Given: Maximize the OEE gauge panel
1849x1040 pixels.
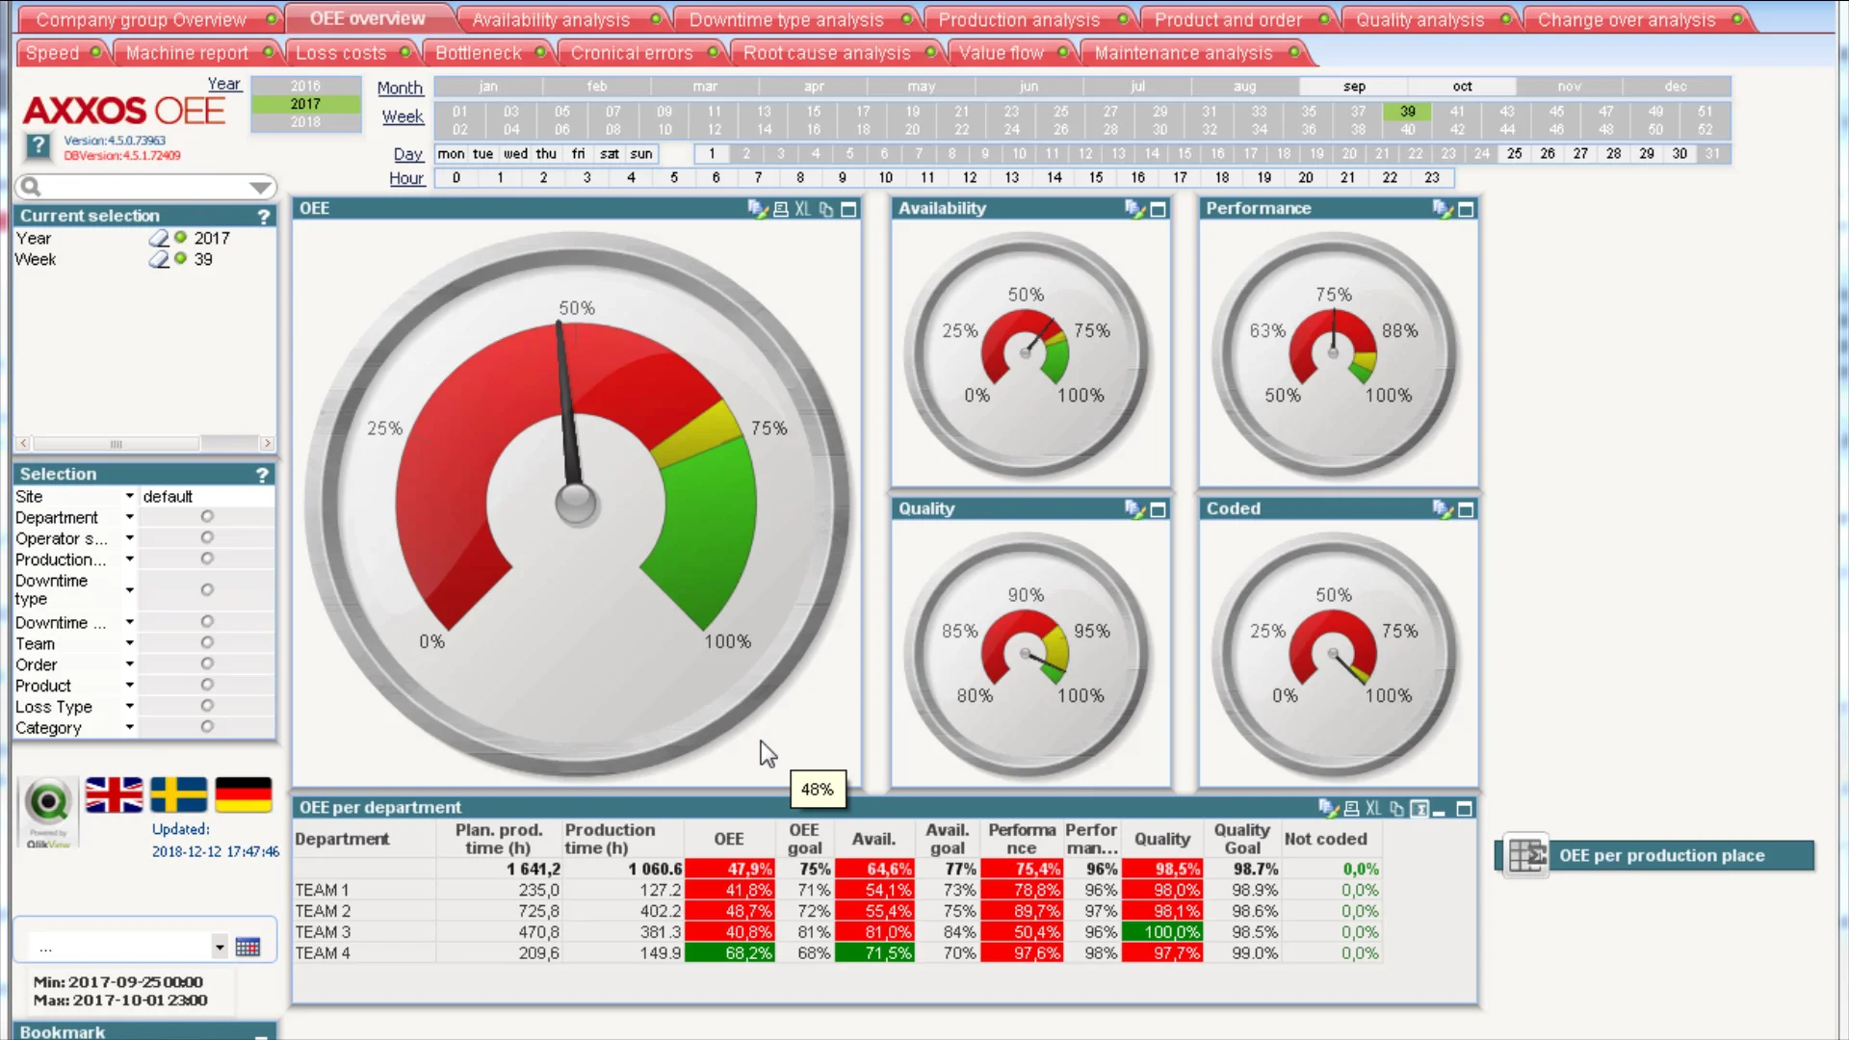Looking at the screenshot, I should (x=848, y=209).
